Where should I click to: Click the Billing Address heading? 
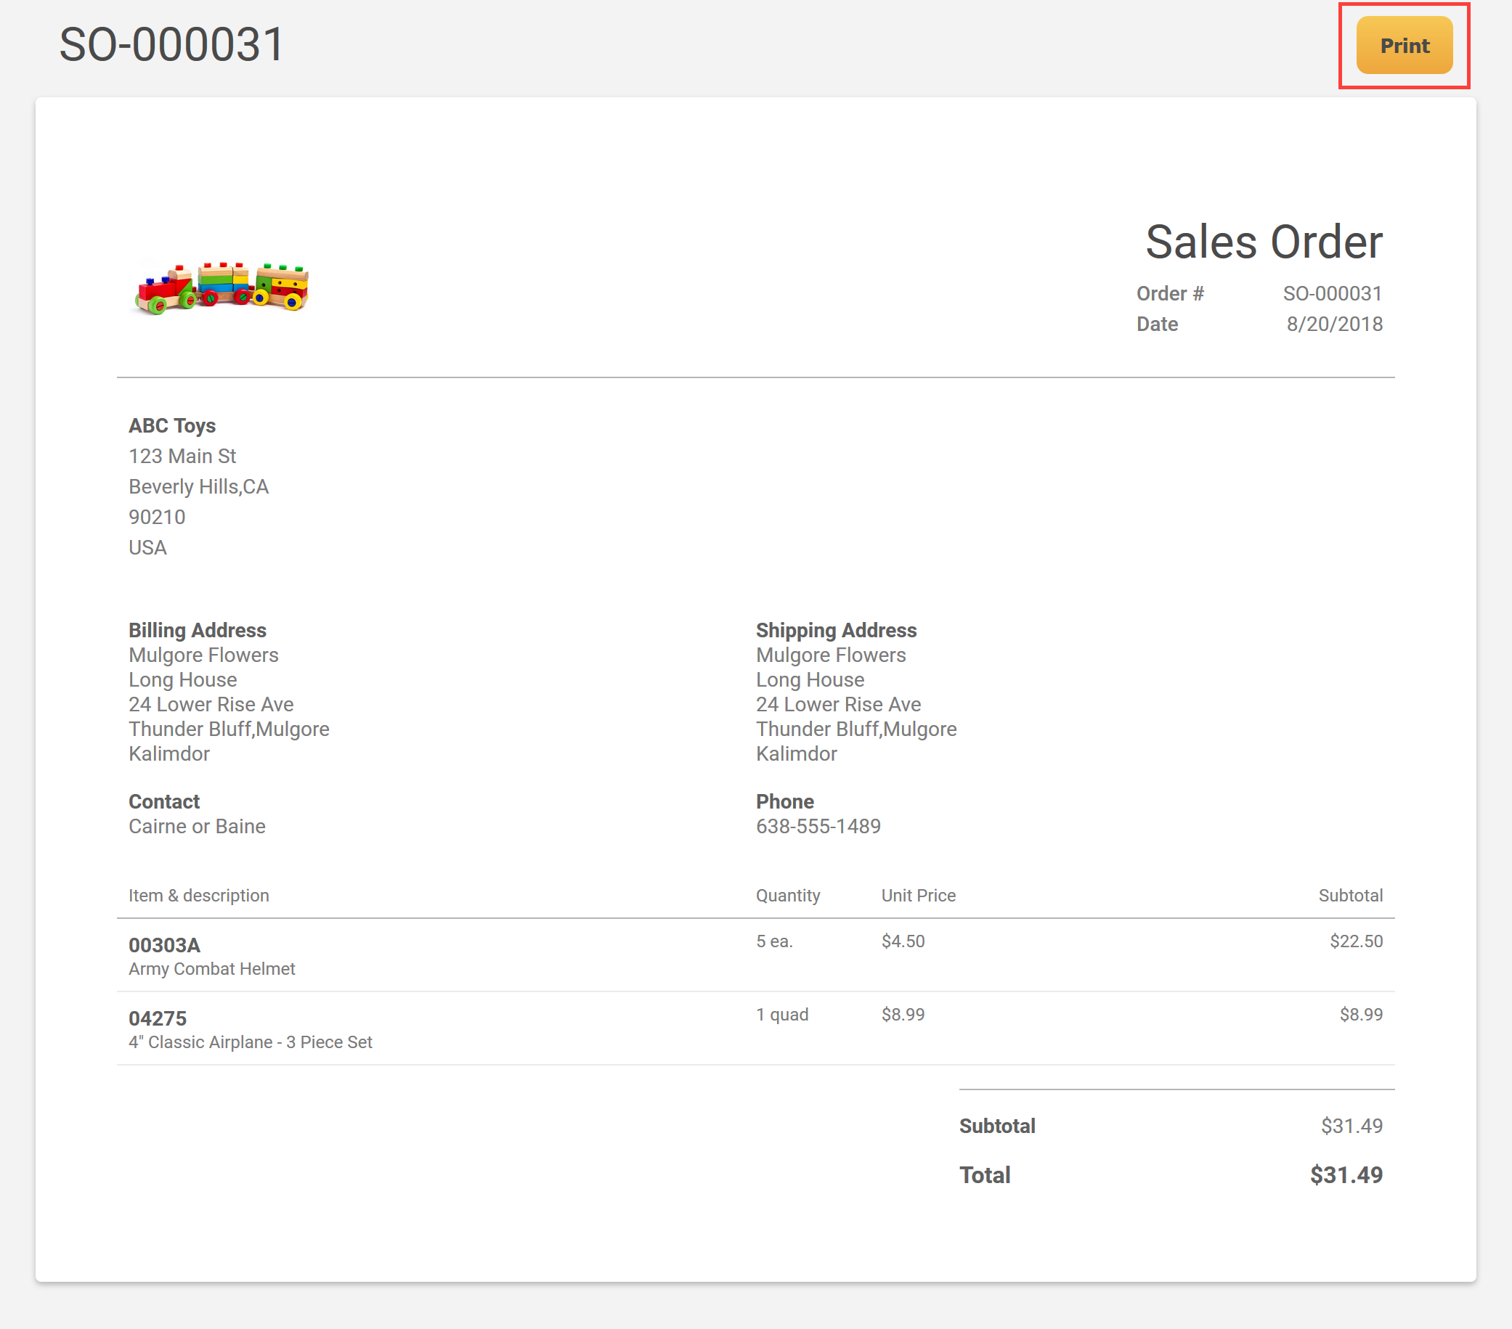198,630
